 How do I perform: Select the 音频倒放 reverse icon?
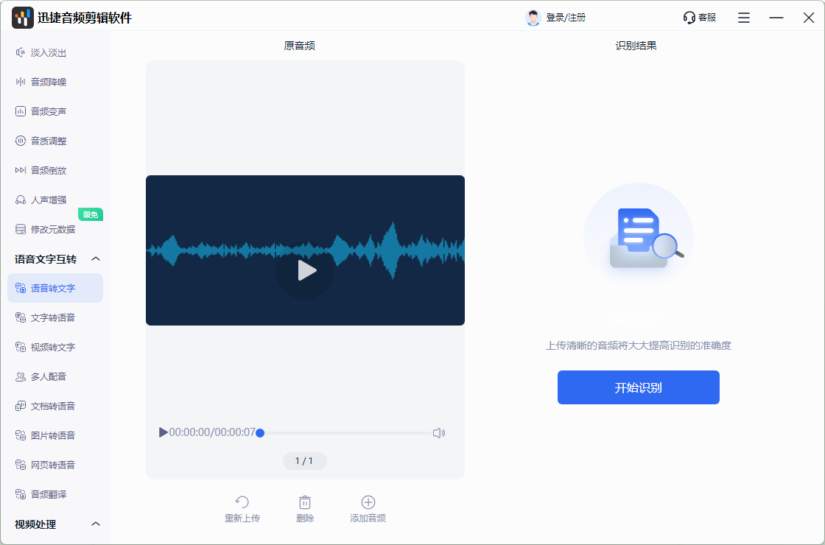pyautogui.click(x=21, y=170)
